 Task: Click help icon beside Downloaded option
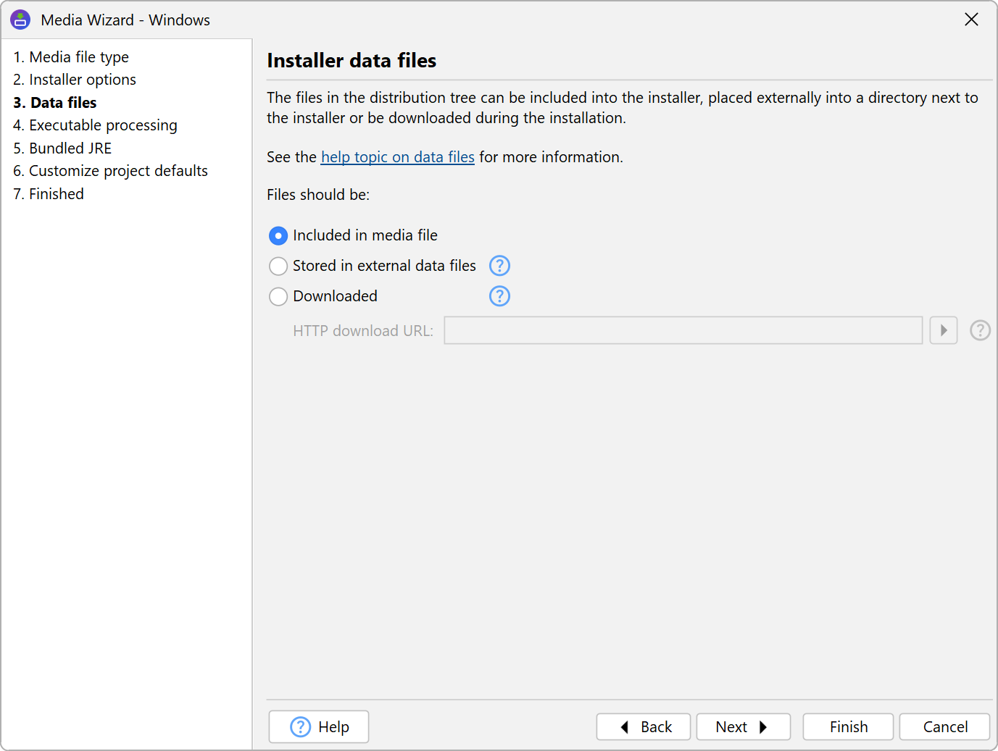point(499,296)
